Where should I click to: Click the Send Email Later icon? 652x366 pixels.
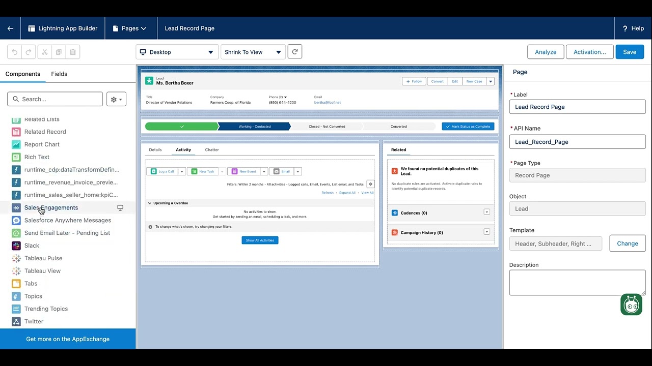pyautogui.click(x=16, y=233)
